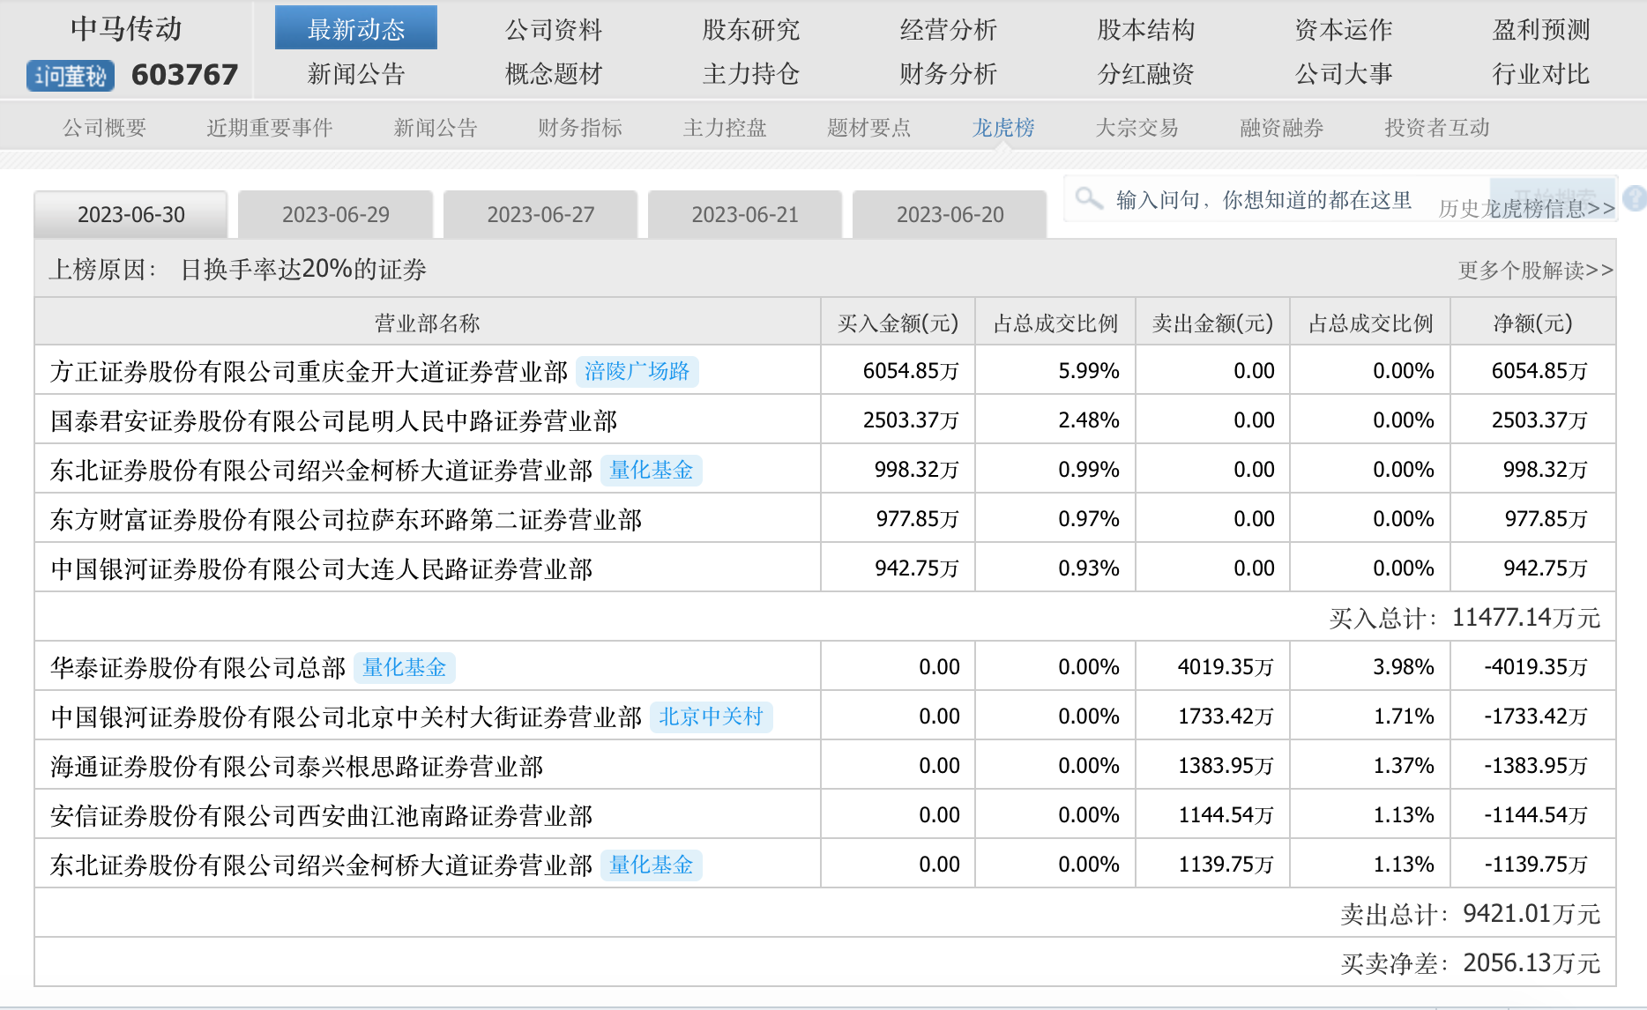Image resolution: width=1647 pixels, height=1010 pixels.
Task: Open the 历史龙虎榜信息>> link
Action: (x=1527, y=208)
